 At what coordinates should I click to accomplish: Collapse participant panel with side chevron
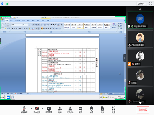tap(125, 58)
